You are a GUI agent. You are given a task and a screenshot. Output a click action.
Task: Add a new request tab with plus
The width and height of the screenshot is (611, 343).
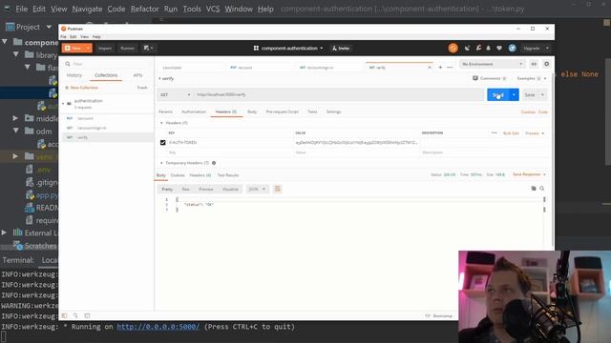[440, 68]
